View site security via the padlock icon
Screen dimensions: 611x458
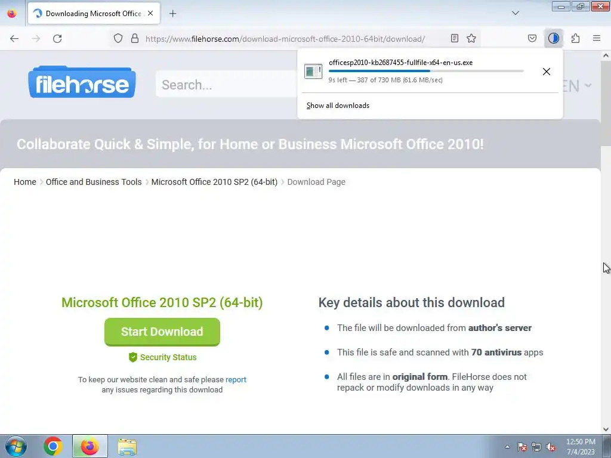(135, 38)
